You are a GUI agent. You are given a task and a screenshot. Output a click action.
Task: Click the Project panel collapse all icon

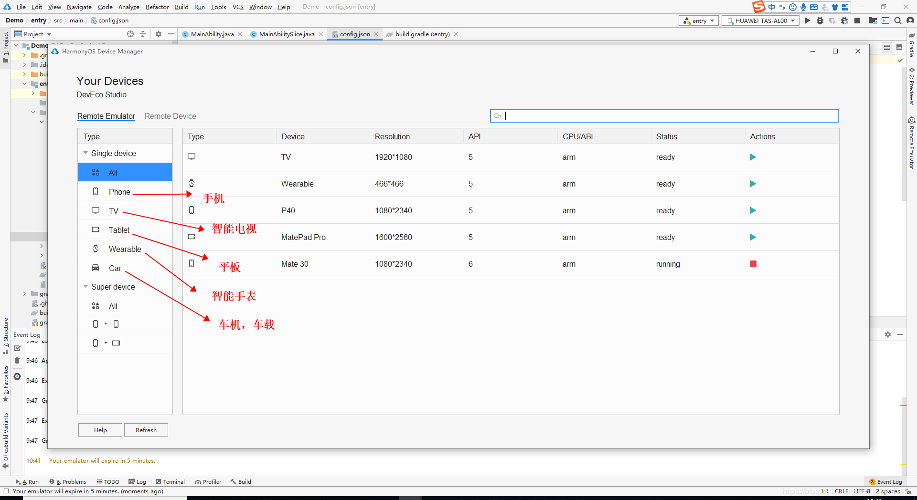143,34
